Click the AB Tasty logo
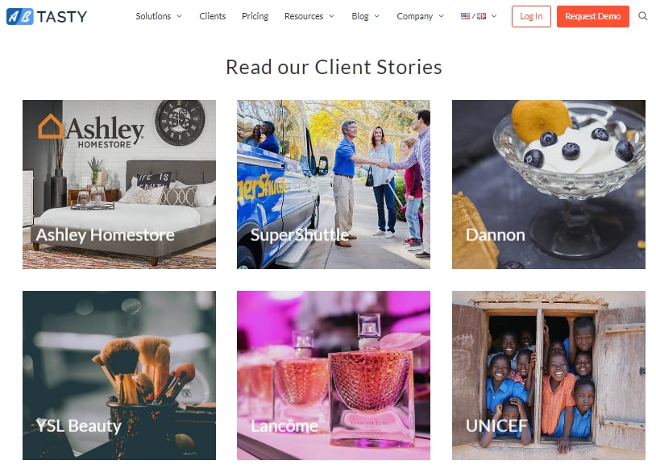This screenshot has width=656, height=473. coord(47,16)
